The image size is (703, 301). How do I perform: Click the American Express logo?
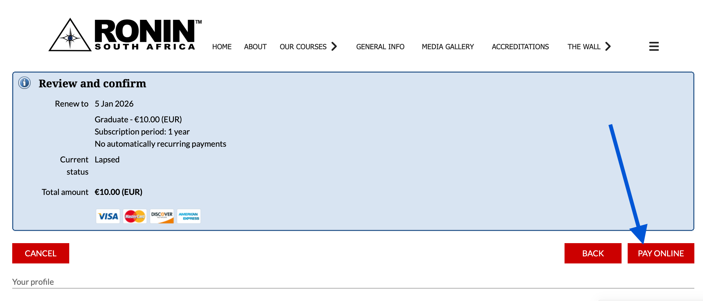[x=189, y=216]
